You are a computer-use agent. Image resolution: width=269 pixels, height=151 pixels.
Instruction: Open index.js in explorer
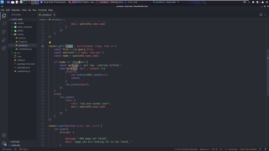point(23,60)
